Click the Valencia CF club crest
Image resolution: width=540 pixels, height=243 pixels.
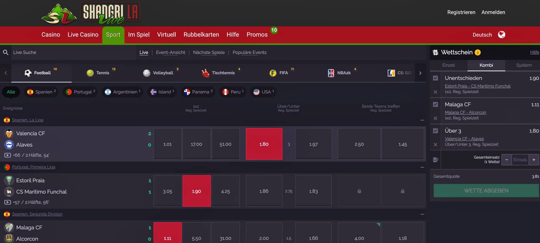[9, 133]
